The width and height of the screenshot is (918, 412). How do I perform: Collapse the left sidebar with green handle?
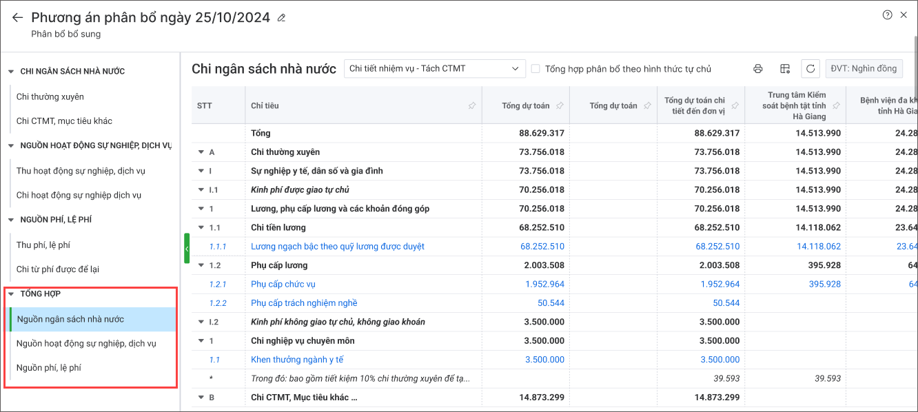pyautogui.click(x=187, y=248)
